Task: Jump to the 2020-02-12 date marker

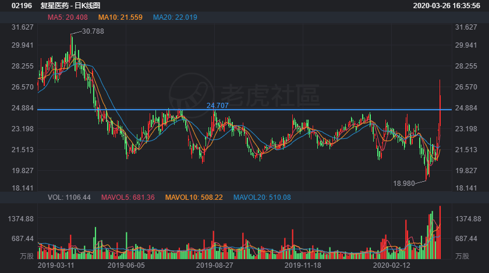Action: tap(392, 265)
